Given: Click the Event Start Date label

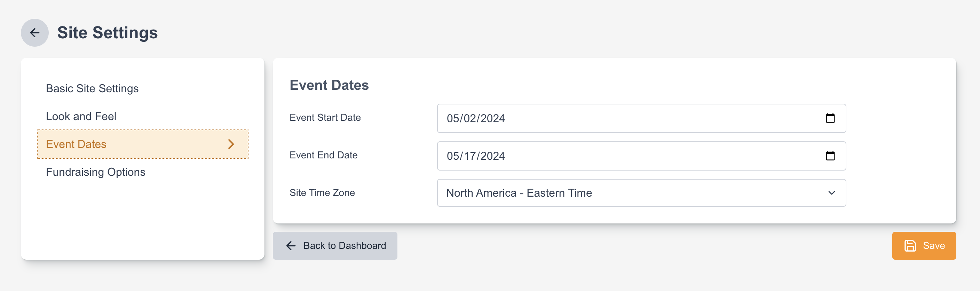Looking at the screenshot, I should tap(325, 118).
